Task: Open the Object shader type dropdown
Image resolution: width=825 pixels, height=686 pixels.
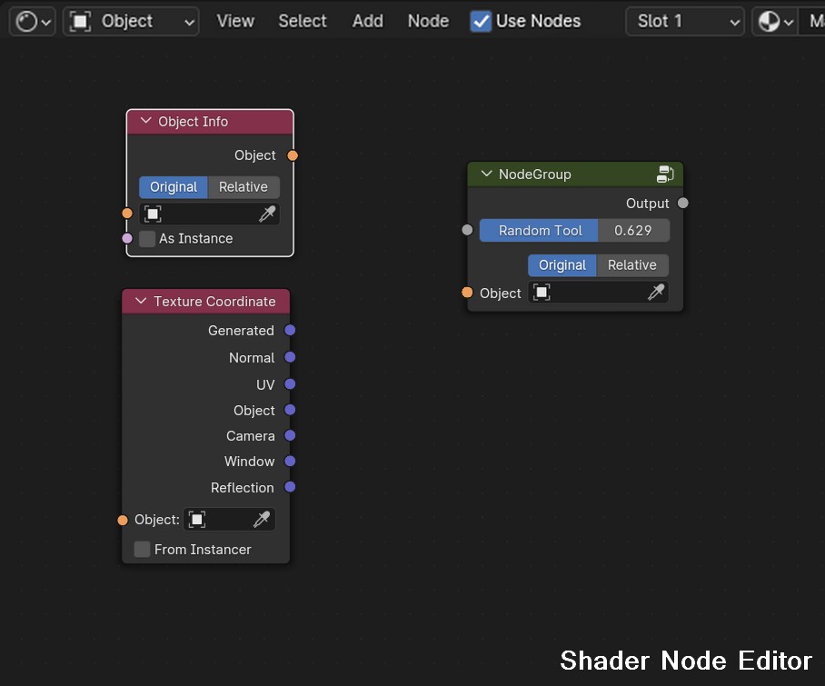Action: pos(131,22)
